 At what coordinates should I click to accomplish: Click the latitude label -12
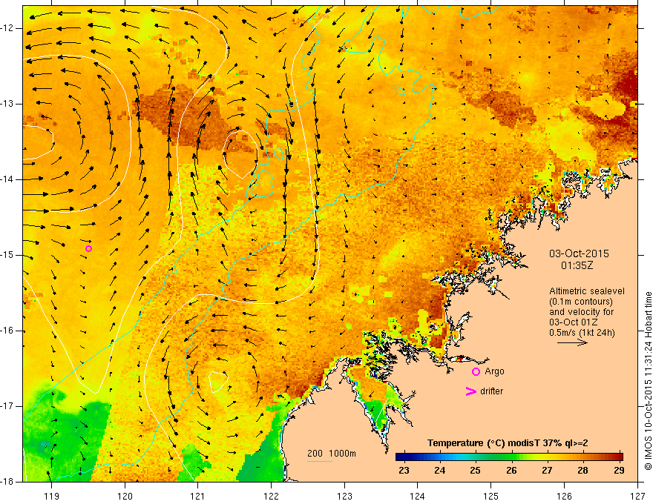coord(7,28)
